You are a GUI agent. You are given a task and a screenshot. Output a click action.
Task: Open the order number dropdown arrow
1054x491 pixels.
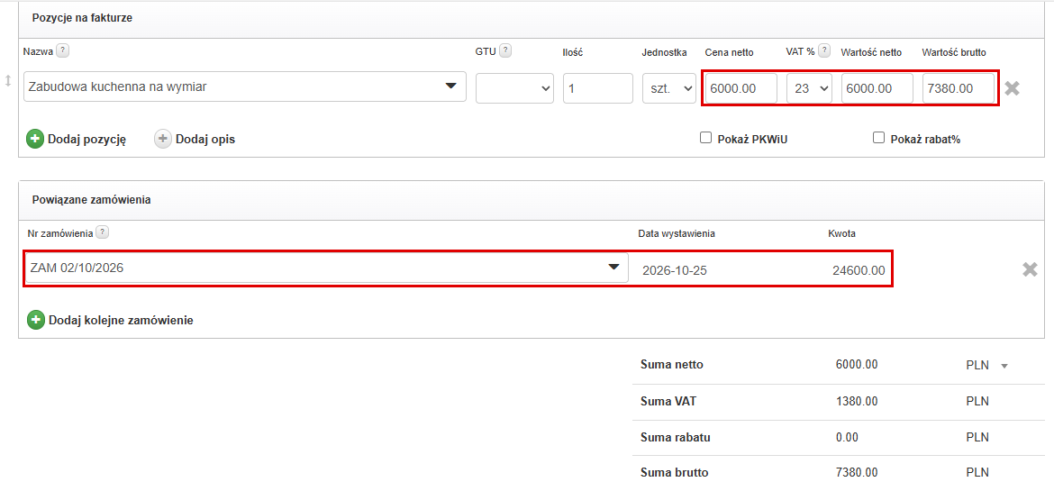tap(613, 268)
